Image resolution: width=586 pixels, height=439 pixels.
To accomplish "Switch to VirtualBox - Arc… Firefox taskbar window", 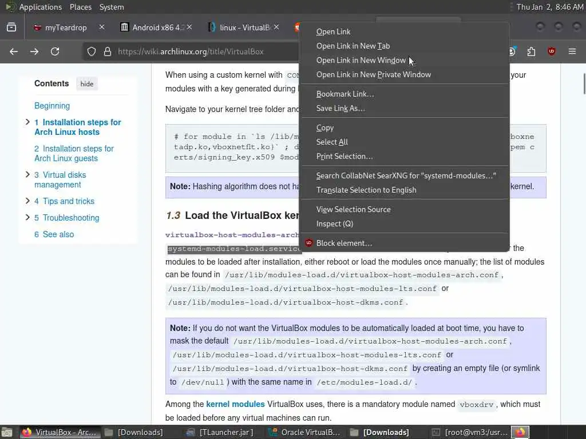I will (x=60, y=432).
